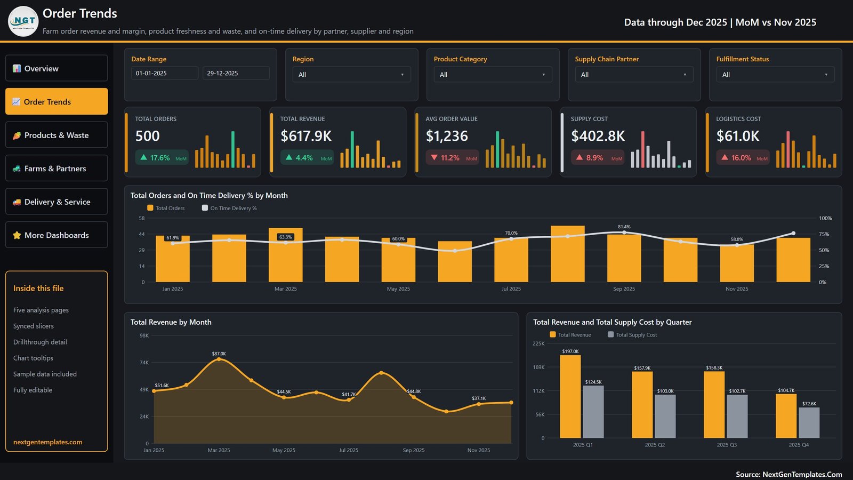The width and height of the screenshot is (853, 480).
Task: Click the 11.2% MoM badge
Action: (x=453, y=157)
